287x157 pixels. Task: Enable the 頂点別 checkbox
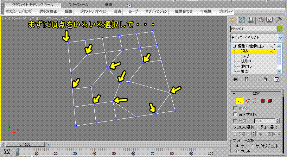click(235, 108)
